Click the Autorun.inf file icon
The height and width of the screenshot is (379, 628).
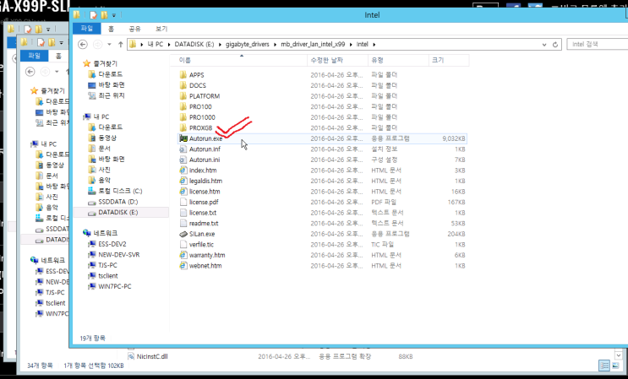click(x=183, y=149)
